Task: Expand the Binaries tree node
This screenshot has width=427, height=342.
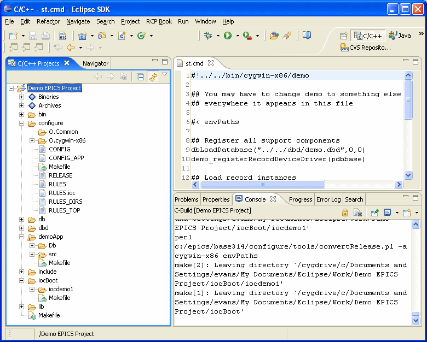Action: (21, 97)
